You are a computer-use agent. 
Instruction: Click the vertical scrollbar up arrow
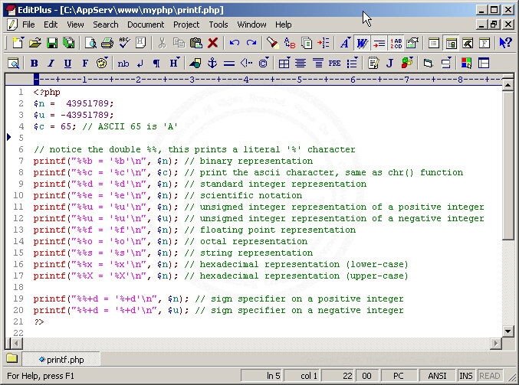508,85
